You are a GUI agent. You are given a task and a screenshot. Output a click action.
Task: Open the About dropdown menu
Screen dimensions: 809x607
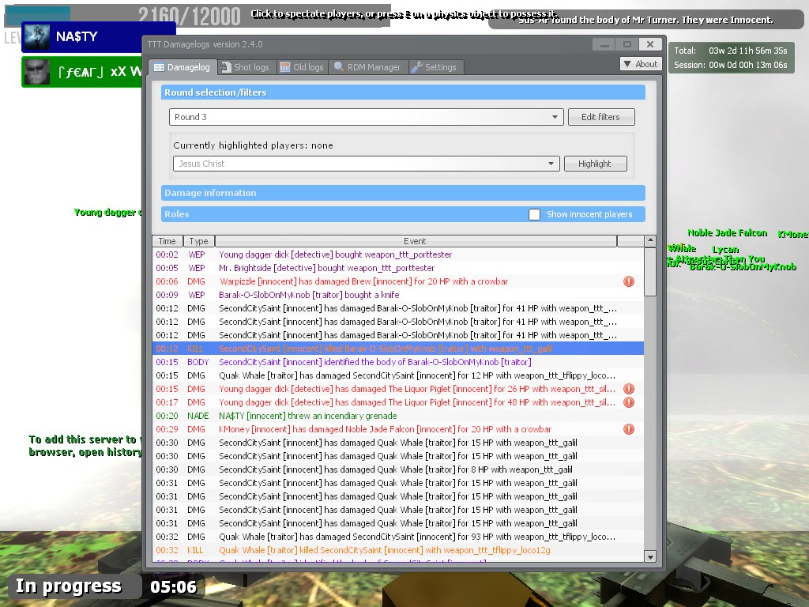(x=641, y=64)
